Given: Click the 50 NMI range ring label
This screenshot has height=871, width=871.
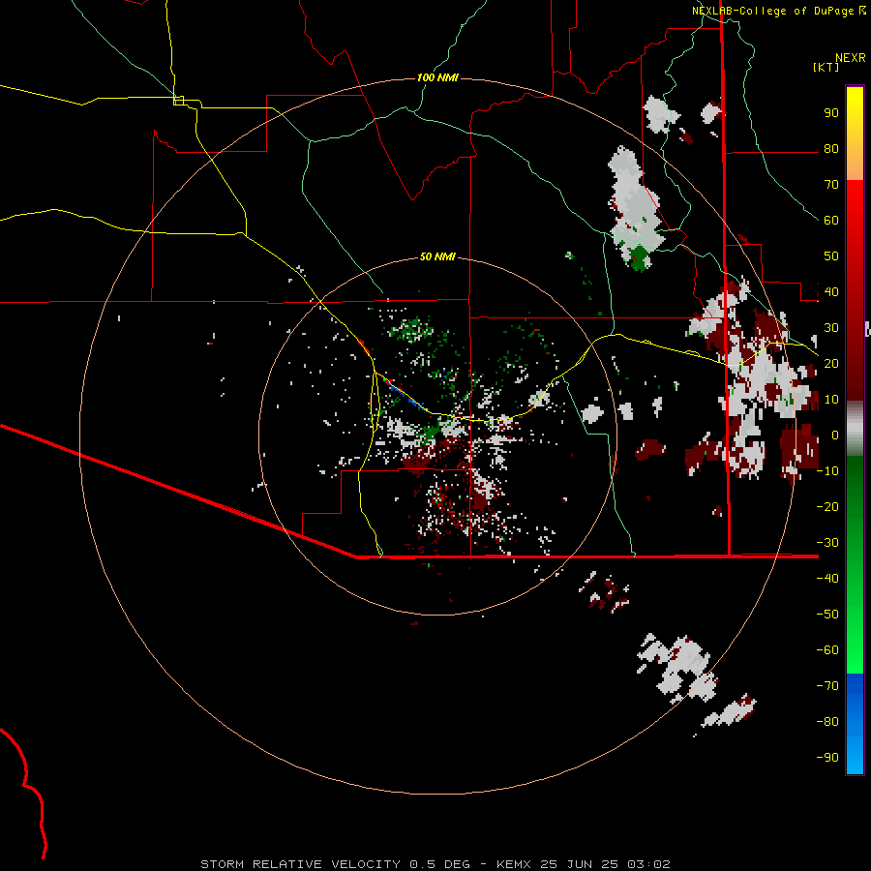Looking at the screenshot, I should point(437,256).
